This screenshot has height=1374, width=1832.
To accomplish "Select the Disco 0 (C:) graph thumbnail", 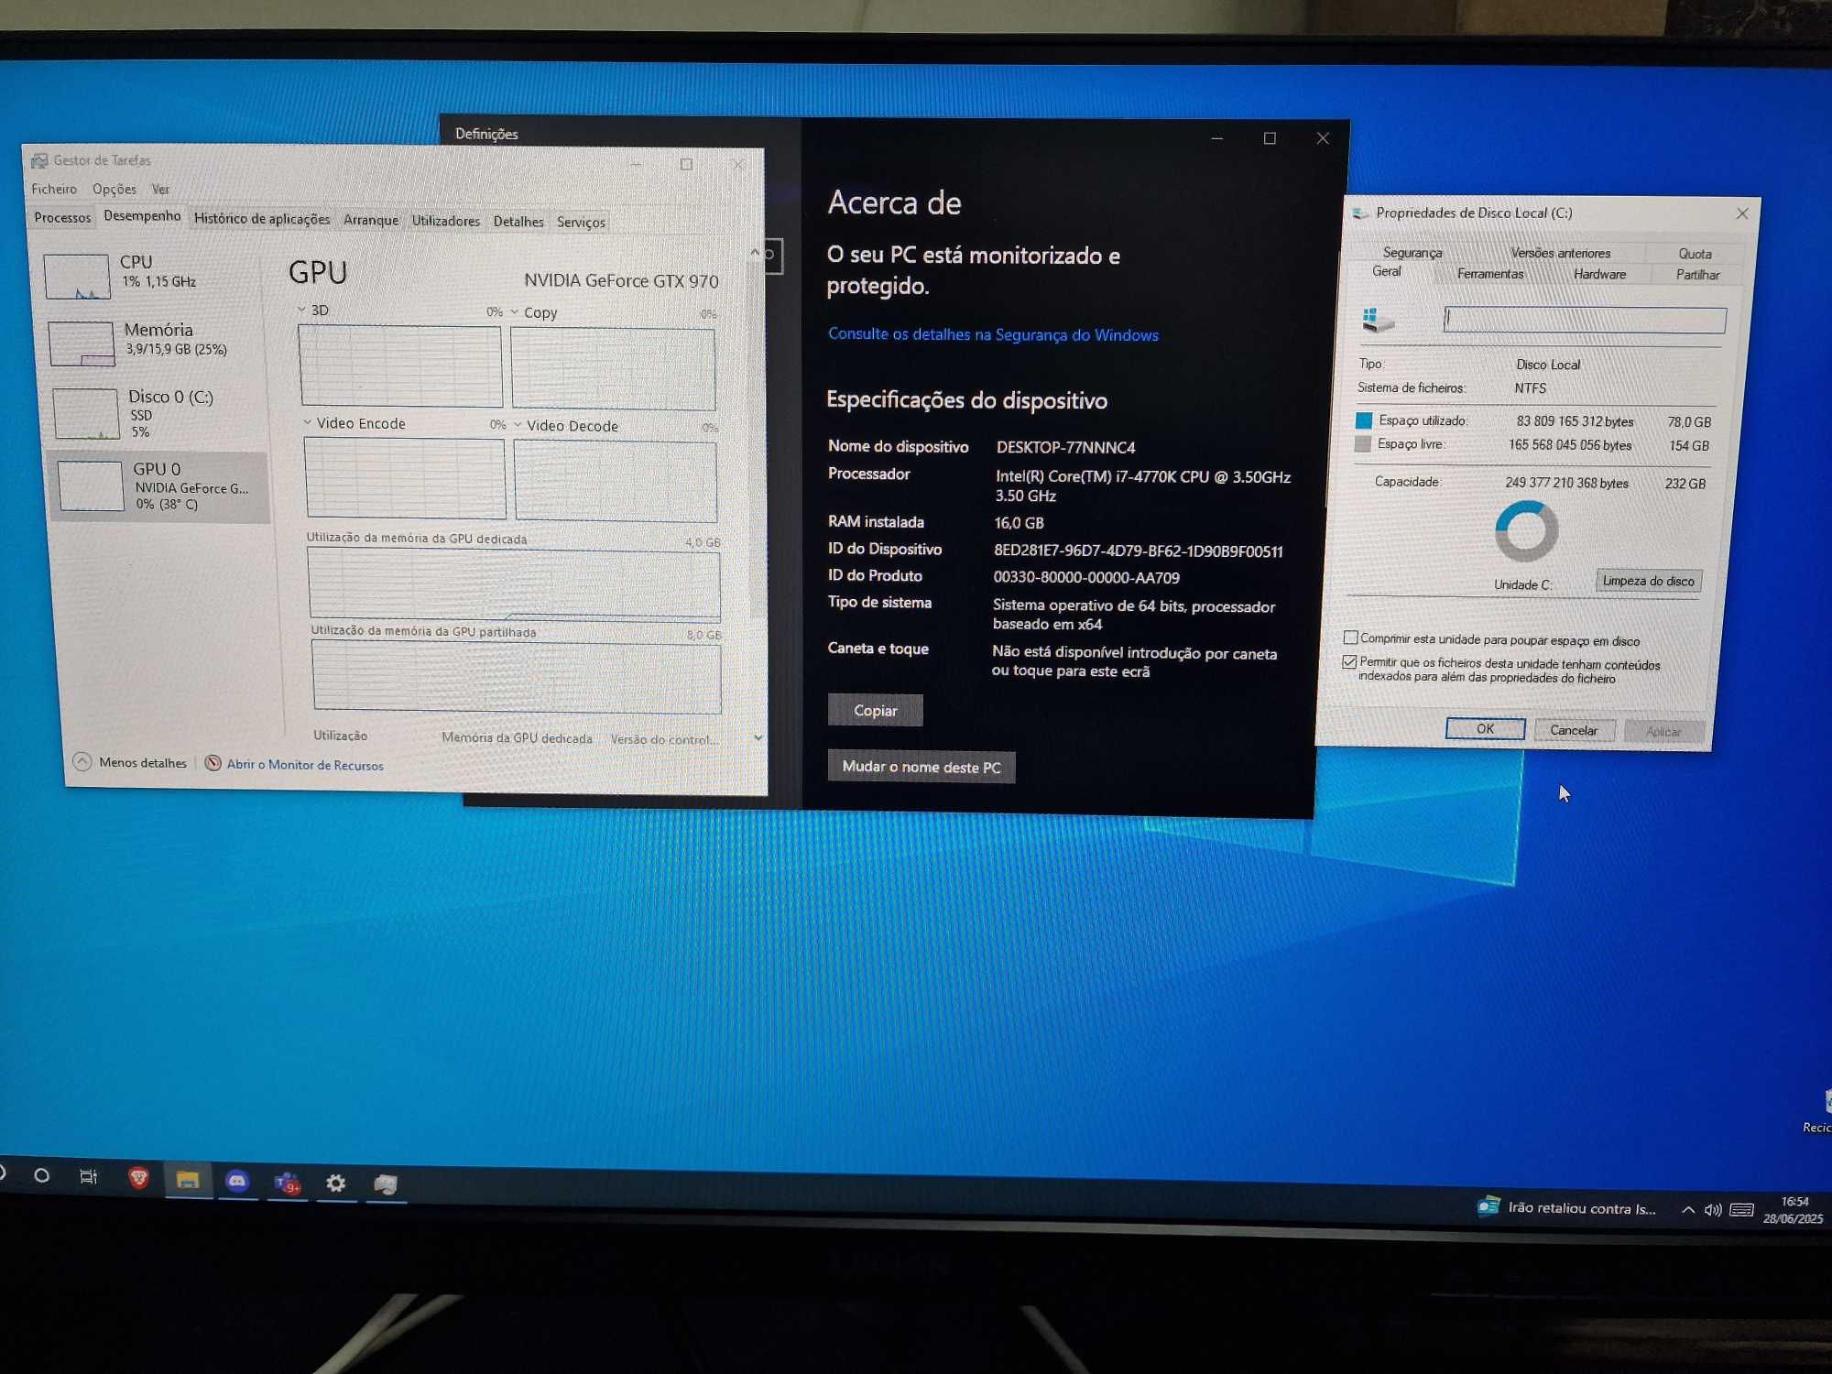I will [x=86, y=413].
